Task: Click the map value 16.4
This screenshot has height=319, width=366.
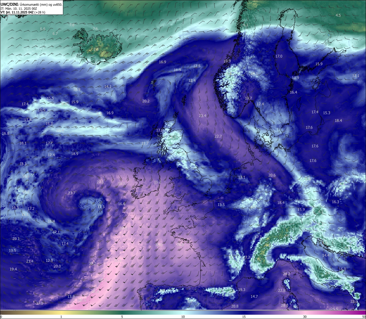Action: click(x=293, y=92)
